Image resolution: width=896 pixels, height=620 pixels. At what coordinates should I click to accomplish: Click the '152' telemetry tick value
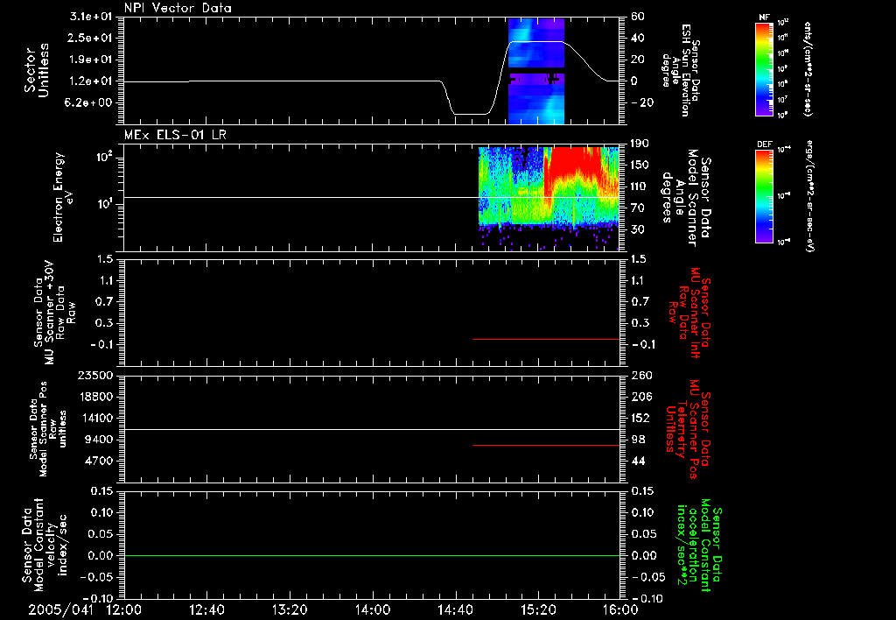[640, 418]
